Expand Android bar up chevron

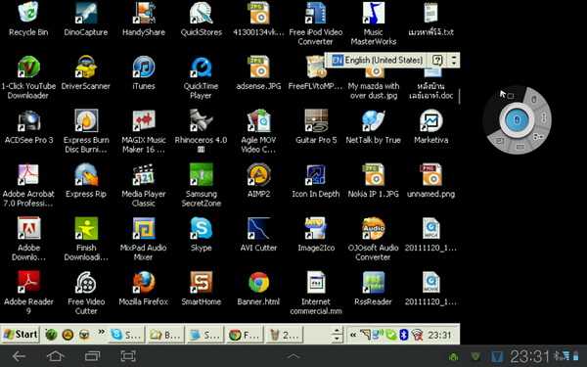tap(293, 356)
